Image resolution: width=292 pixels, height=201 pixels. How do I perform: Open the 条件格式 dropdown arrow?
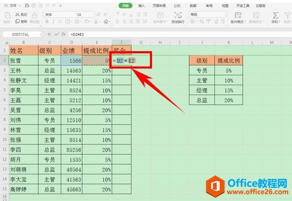click(245, 22)
